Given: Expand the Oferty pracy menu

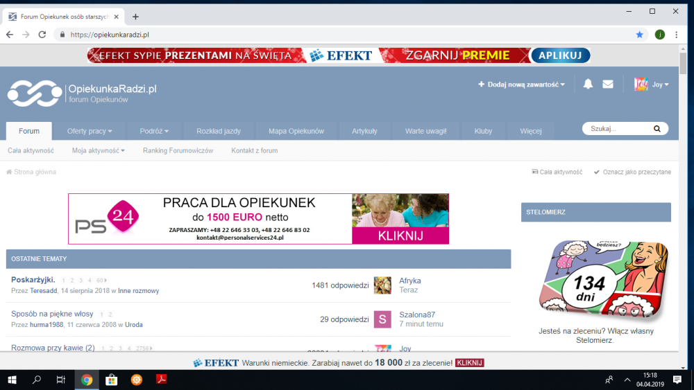Looking at the screenshot, I should (90, 131).
